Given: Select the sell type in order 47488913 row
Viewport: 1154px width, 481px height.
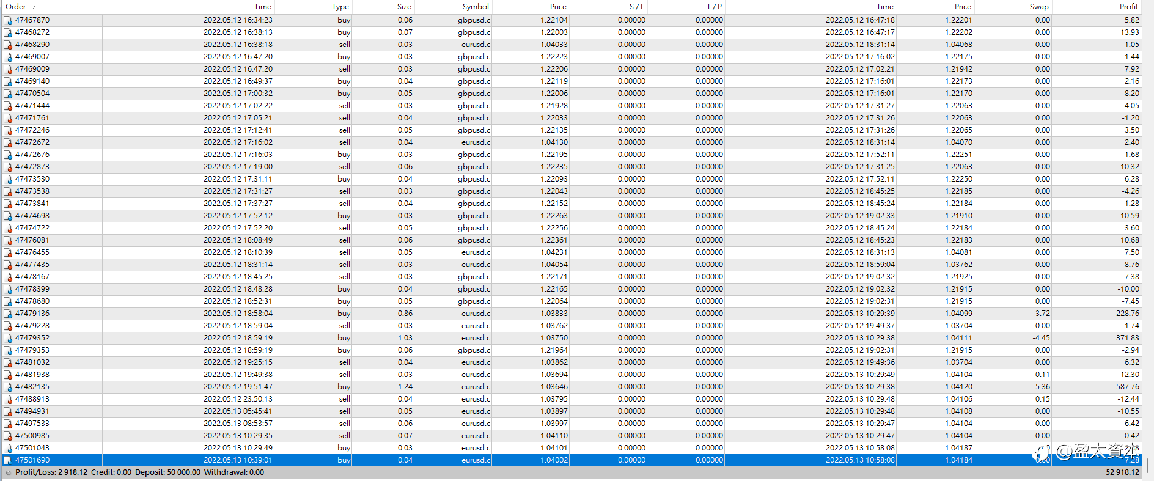Looking at the screenshot, I should pos(345,399).
